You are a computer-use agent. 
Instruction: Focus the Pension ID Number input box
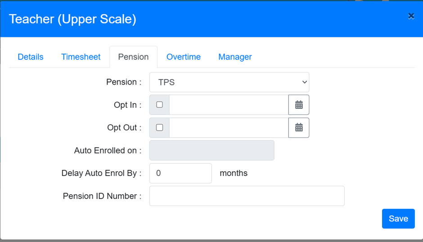pos(247,196)
